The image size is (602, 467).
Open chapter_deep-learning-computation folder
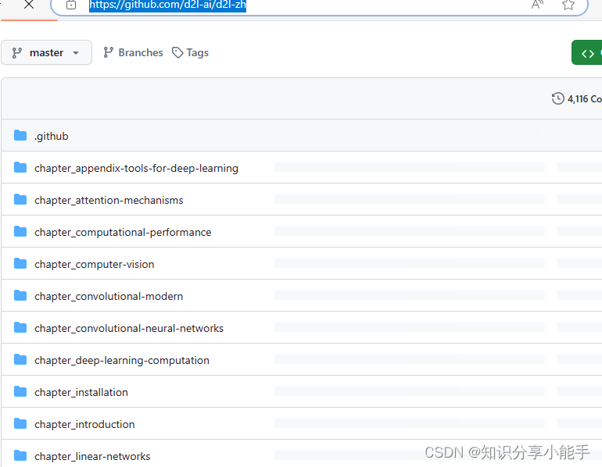click(x=122, y=361)
